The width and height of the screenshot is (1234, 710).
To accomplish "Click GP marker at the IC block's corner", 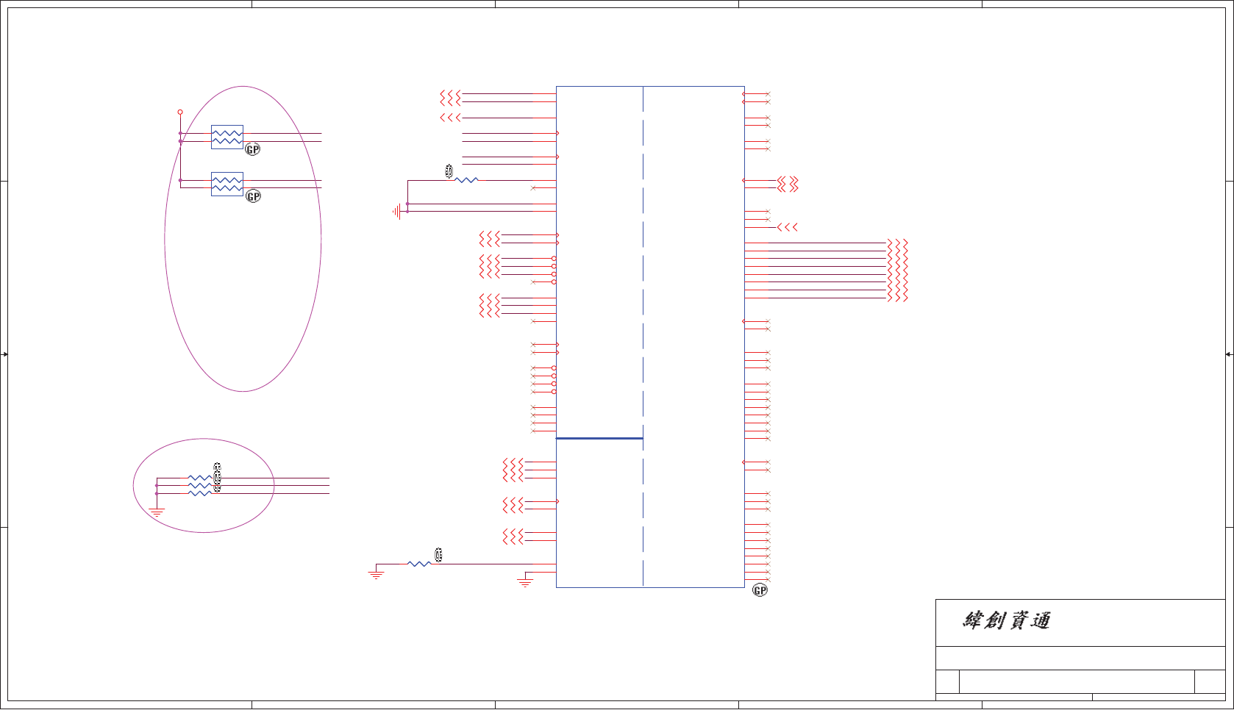I will (760, 590).
